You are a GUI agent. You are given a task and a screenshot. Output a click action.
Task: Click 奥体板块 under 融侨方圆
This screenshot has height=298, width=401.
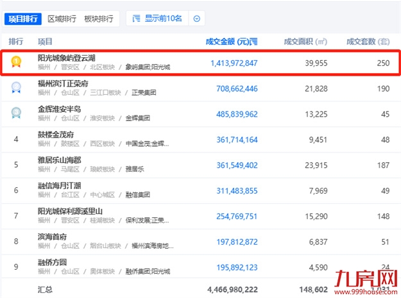click(102, 272)
